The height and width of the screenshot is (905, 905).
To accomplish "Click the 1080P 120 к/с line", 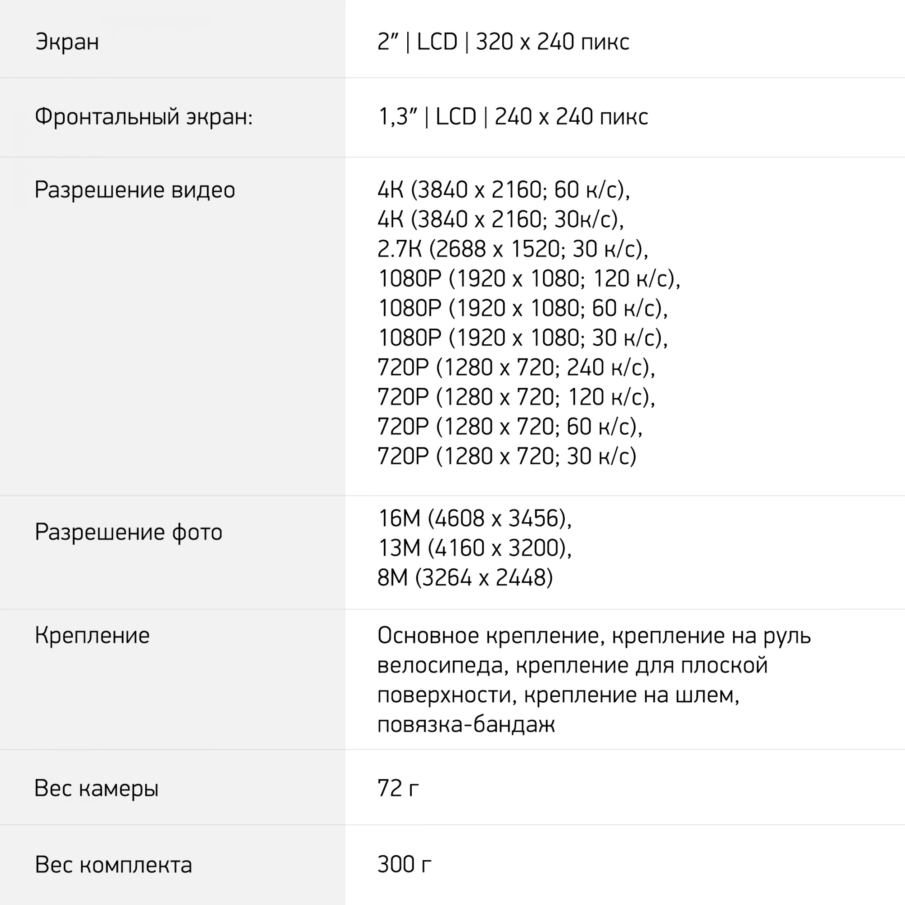I will pyautogui.click(x=529, y=279).
